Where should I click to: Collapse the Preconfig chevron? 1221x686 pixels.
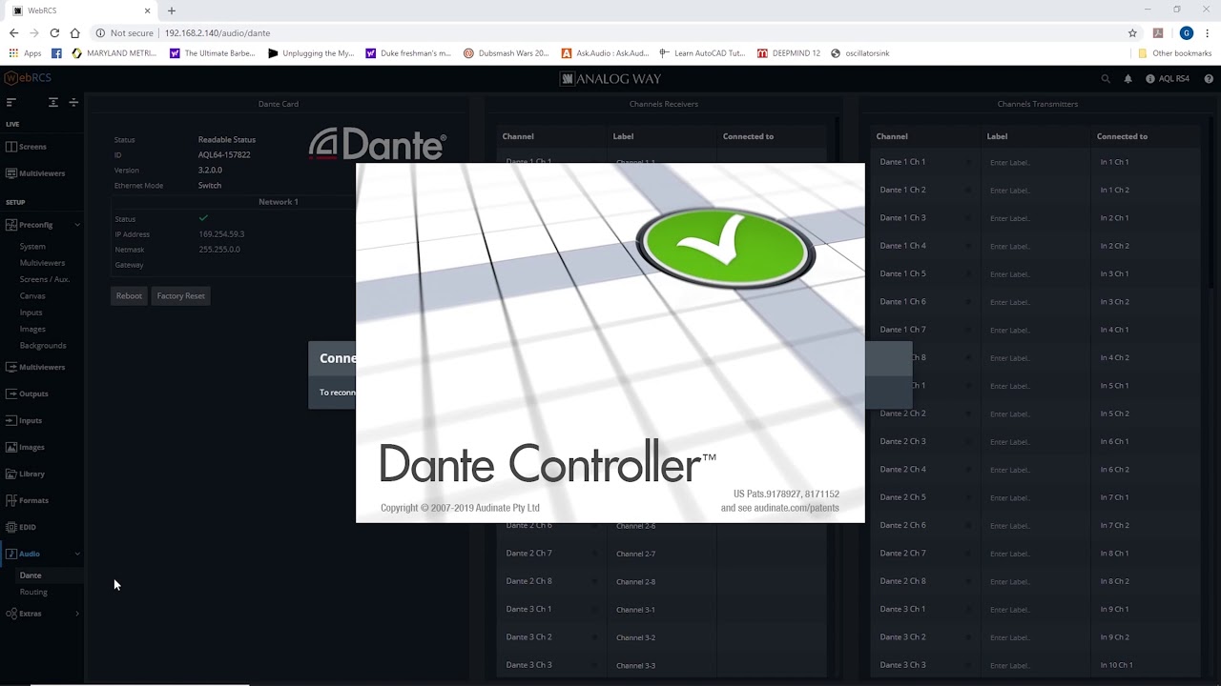77,225
